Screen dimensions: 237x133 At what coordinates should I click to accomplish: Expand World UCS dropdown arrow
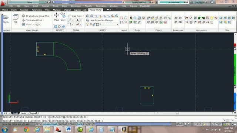(x=33, y=24)
